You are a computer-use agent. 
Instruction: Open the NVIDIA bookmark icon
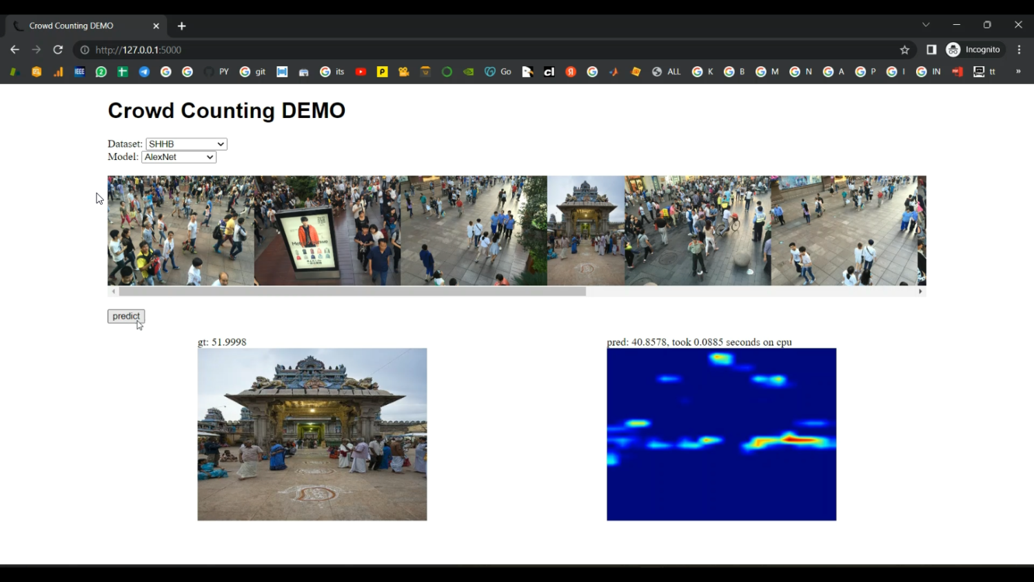point(468,72)
